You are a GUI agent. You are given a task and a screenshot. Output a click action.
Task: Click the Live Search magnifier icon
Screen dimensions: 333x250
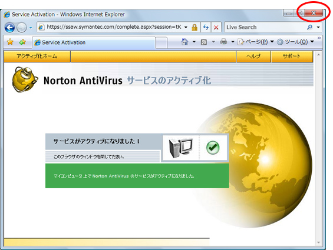tap(309, 27)
